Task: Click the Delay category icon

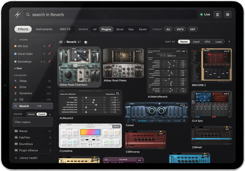Action: [15, 81]
